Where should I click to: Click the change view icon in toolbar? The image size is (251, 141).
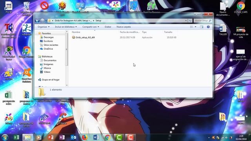191,27
